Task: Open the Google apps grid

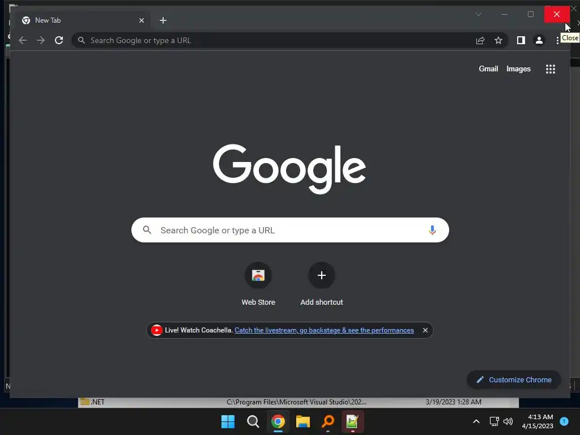Action: pyautogui.click(x=551, y=69)
